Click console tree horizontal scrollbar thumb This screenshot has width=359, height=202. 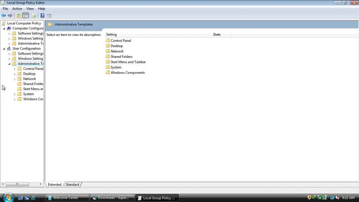17,184
